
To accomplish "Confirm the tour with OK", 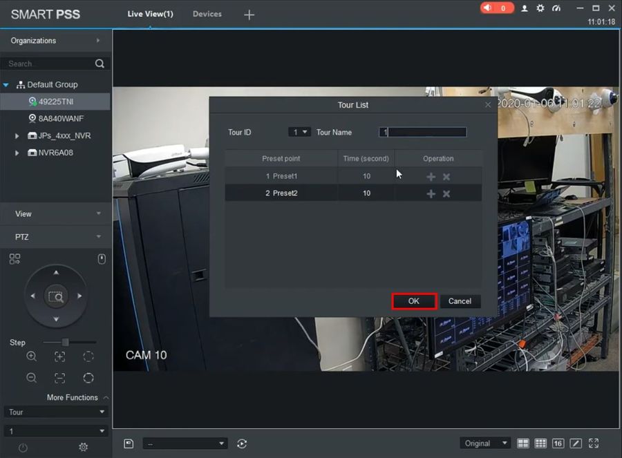I will point(414,301).
